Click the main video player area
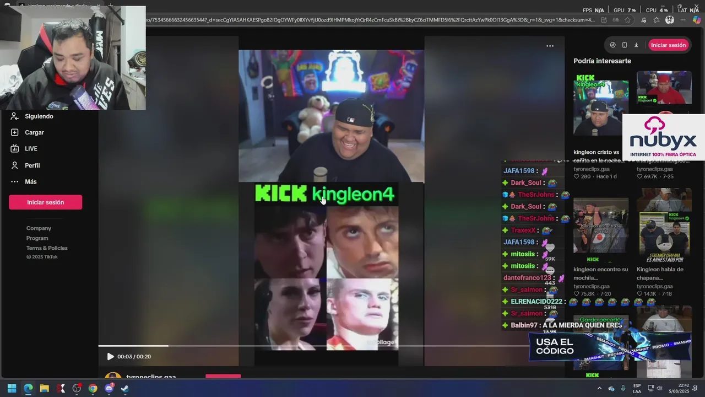This screenshot has height=397, width=705. [331, 201]
